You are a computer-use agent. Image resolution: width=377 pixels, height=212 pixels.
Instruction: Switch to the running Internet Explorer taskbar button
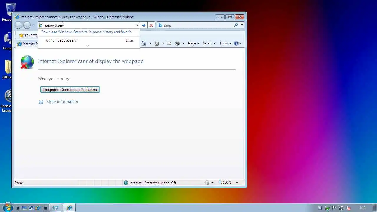click(69, 208)
